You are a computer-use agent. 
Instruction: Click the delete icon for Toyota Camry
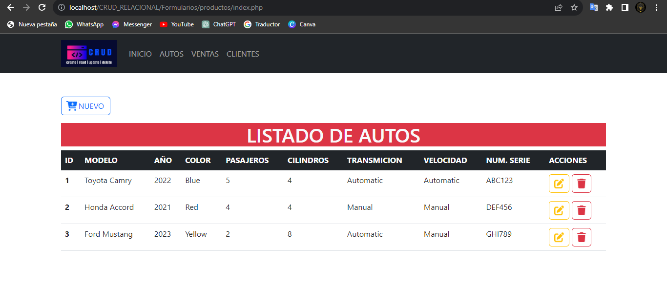pyautogui.click(x=581, y=183)
